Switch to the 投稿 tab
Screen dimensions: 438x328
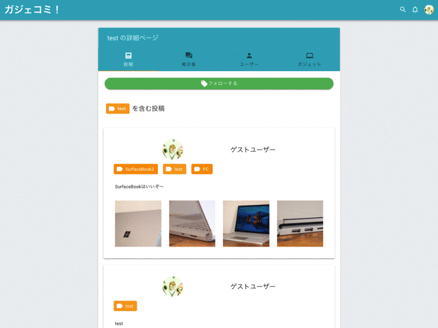click(x=129, y=59)
